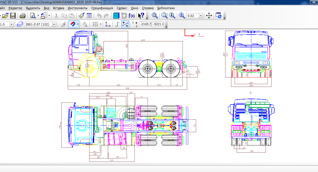Viewport: 318px width, 172px height.
Task: Toggle the orthogonal drawing mode button
Action: 117,24
